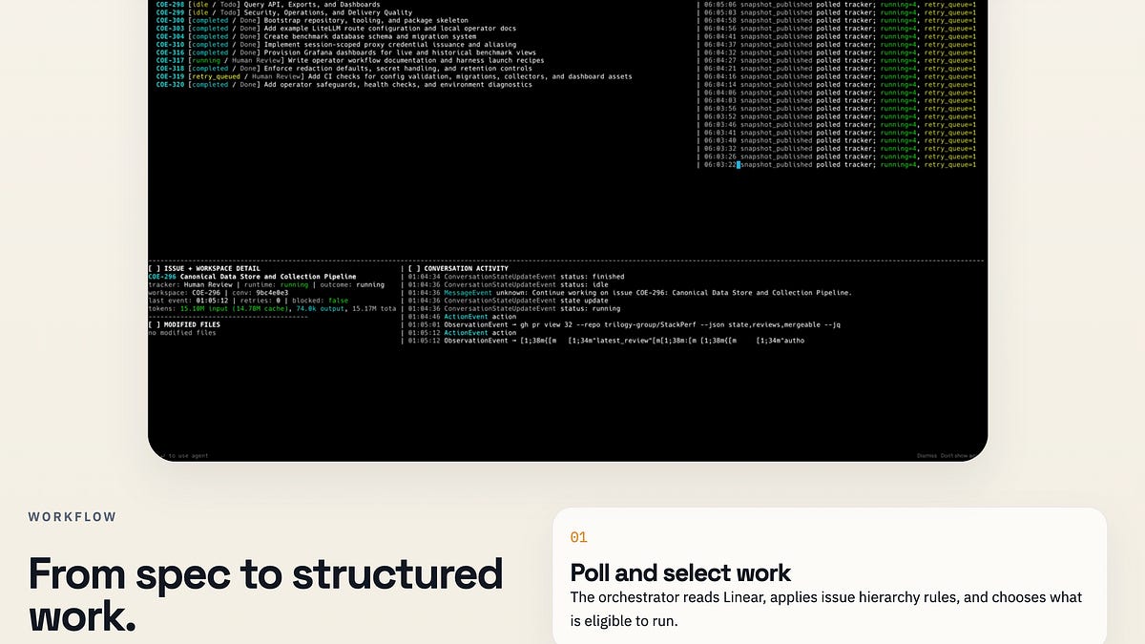This screenshot has height=644, width=1145.
Task: Toggle the checkbox on ISSUE + WORKSPACE DETAIL
Action: click(x=153, y=269)
